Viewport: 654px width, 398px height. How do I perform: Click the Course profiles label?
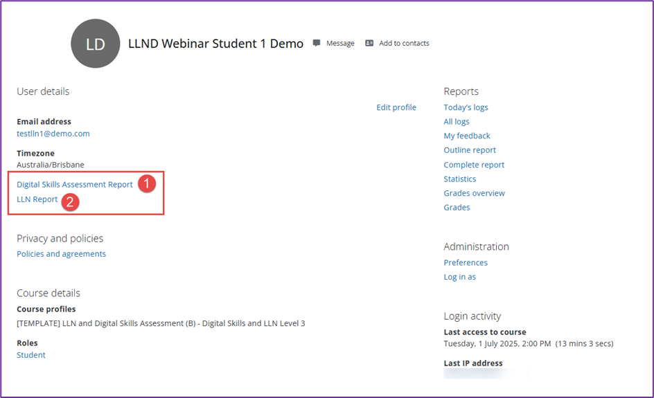pos(46,309)
